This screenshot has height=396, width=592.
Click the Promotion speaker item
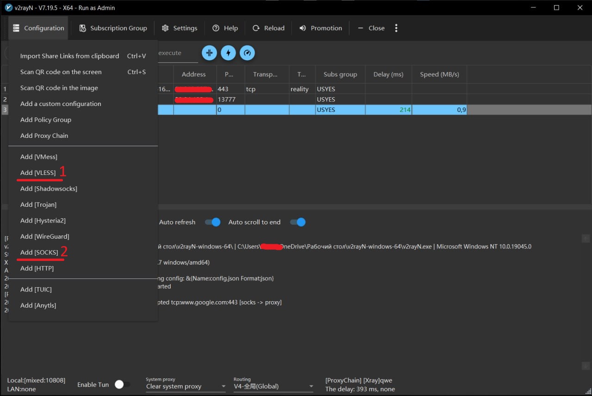tap(321, 28)
